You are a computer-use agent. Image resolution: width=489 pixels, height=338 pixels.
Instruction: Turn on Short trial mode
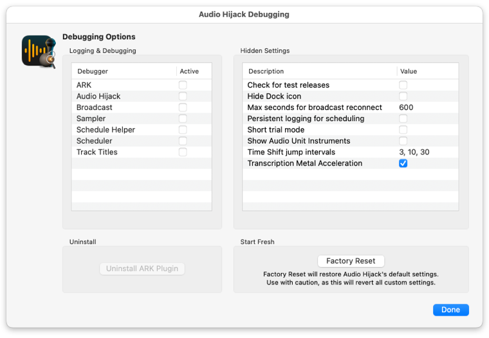[403, 130]
